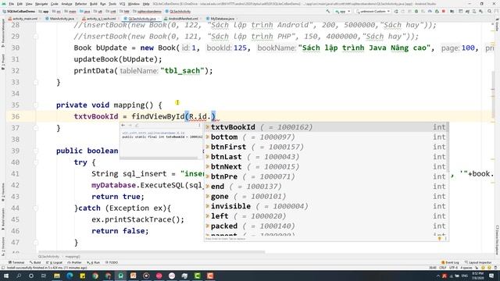The height and width of the screenshot is (281, 500).
Task: Choose btnLast from the completion list
Action: pyautogui.click(x=327, y=157)
